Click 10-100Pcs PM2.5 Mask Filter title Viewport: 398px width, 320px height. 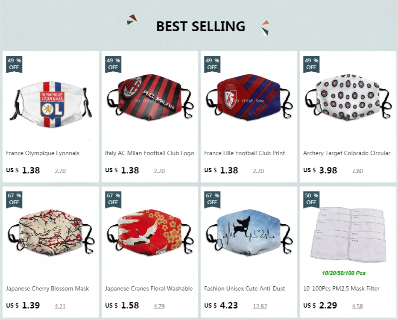pyautogui.click(x=341, y=288)
